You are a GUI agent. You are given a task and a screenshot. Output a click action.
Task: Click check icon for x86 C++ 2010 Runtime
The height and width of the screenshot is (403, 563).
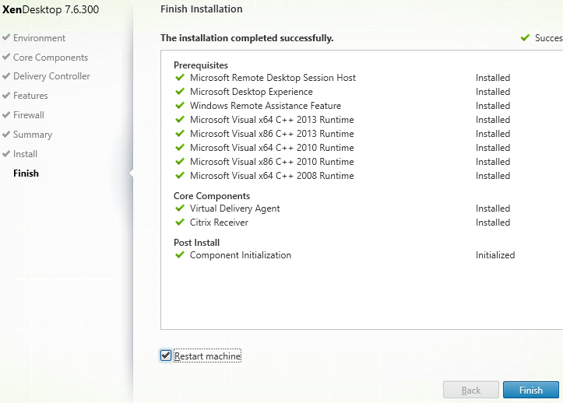point(180,162)
